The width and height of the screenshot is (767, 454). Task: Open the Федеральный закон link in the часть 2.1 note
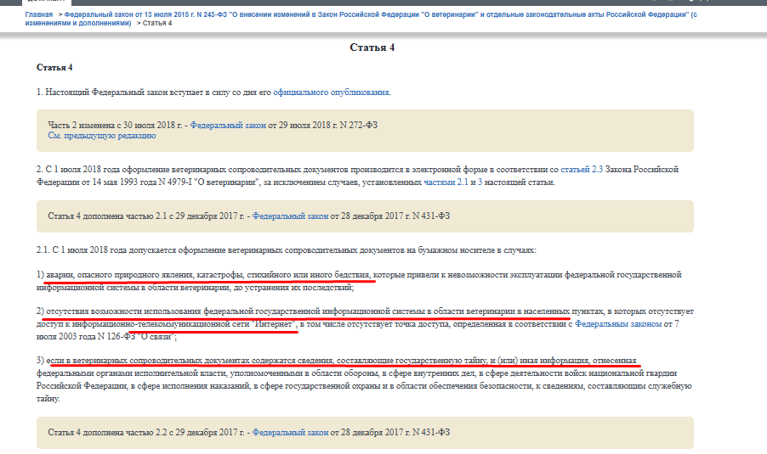pyautogui.click(x=290, y=216)
